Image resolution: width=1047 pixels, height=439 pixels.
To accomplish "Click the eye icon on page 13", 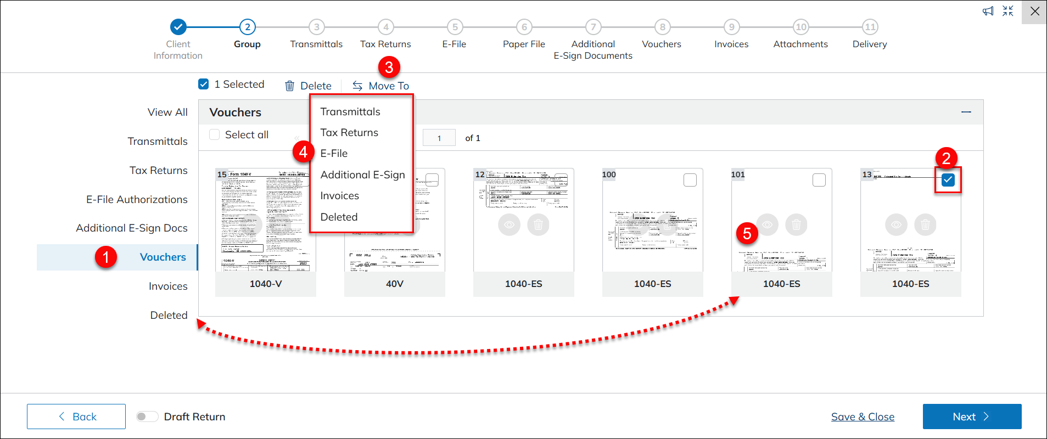I will (896, 224).
